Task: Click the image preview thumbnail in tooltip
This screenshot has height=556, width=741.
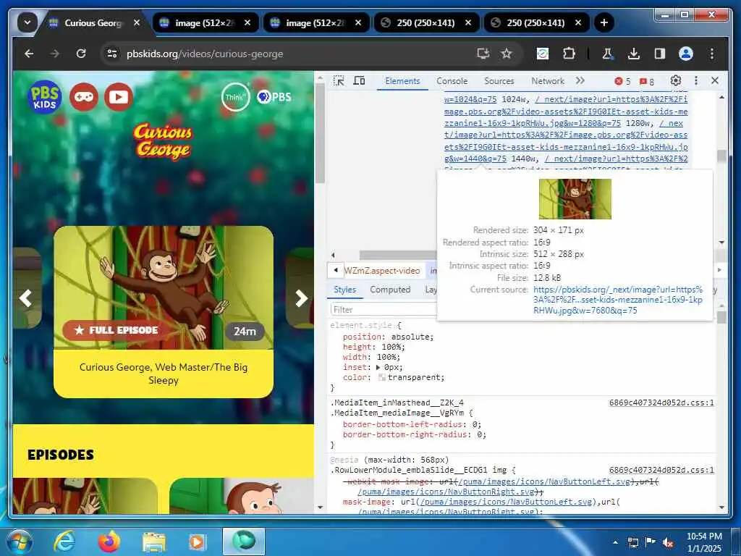Action: [575, 199]
